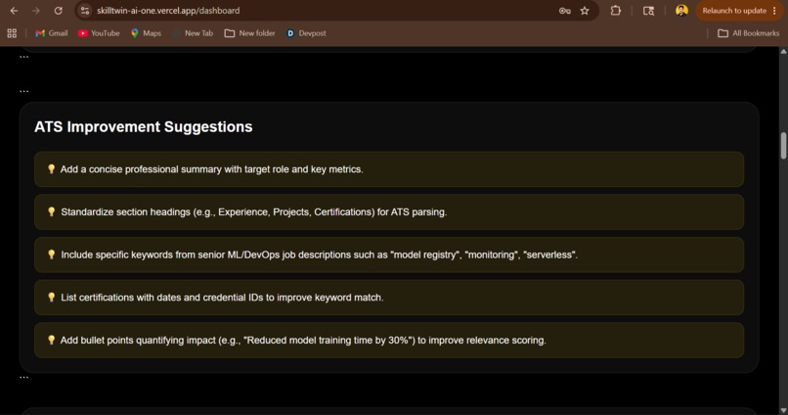Open the Chrome profile avatar
This screenshot has height=415, width=788.
681,11
